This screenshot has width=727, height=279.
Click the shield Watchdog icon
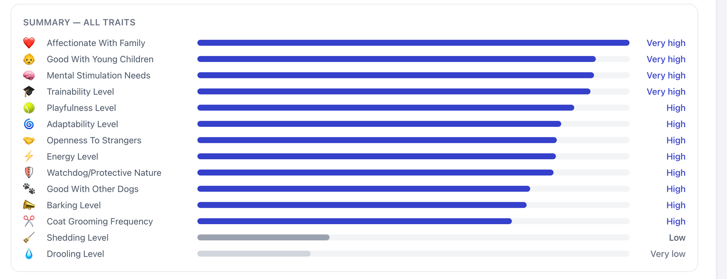[x=29, y=173]
